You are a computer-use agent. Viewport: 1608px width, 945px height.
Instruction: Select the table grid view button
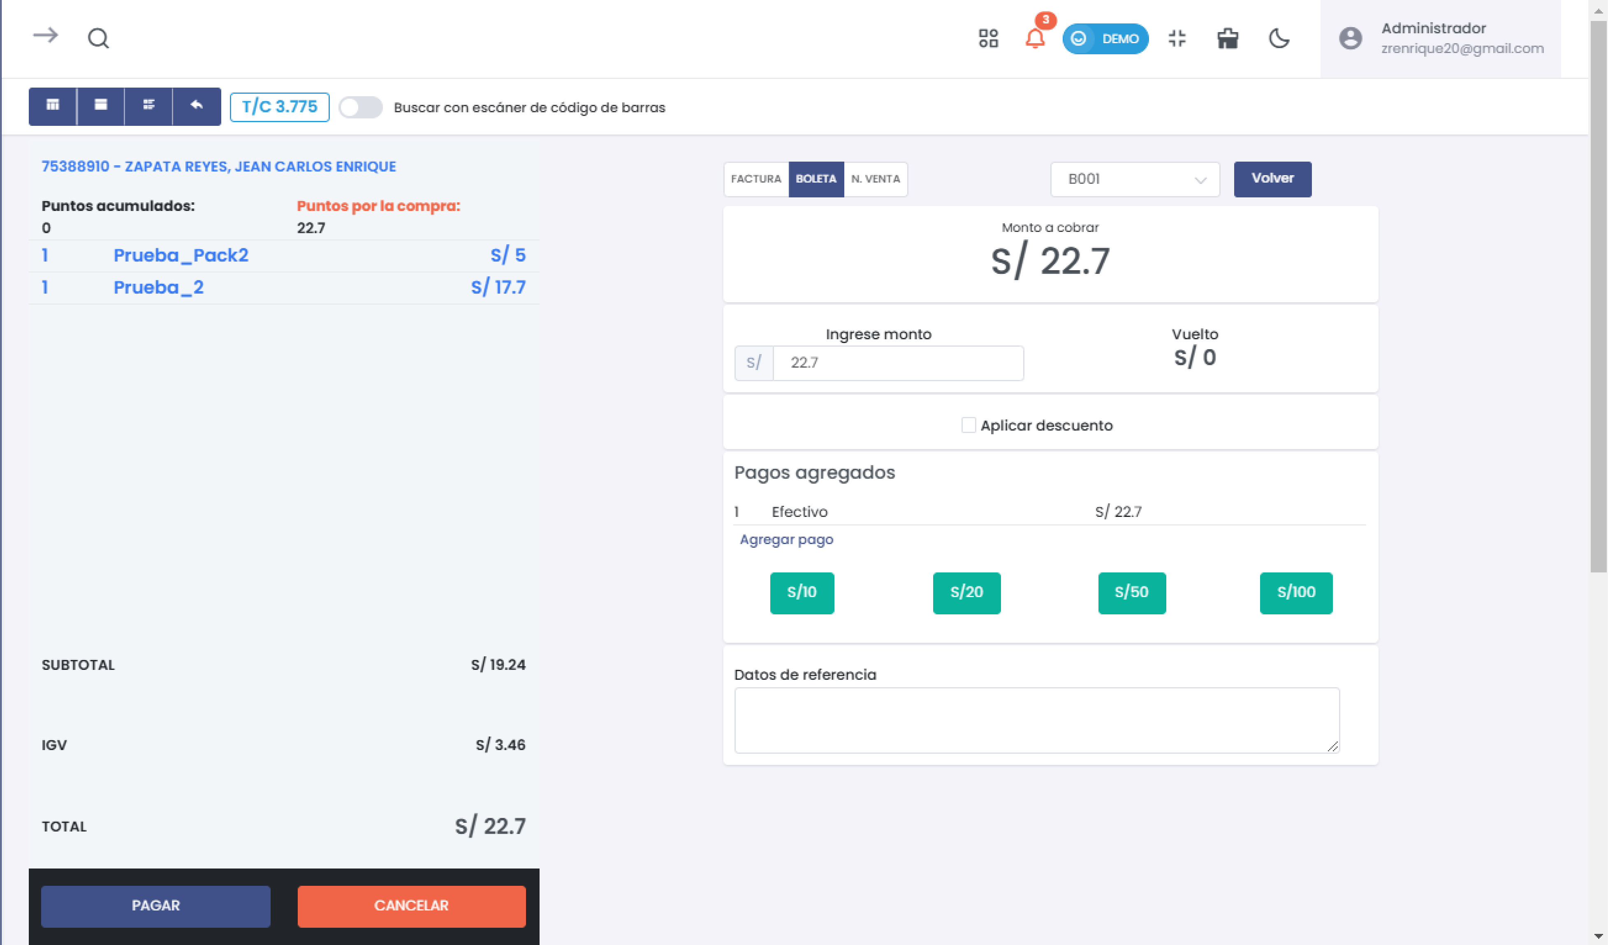coord(52,106)
